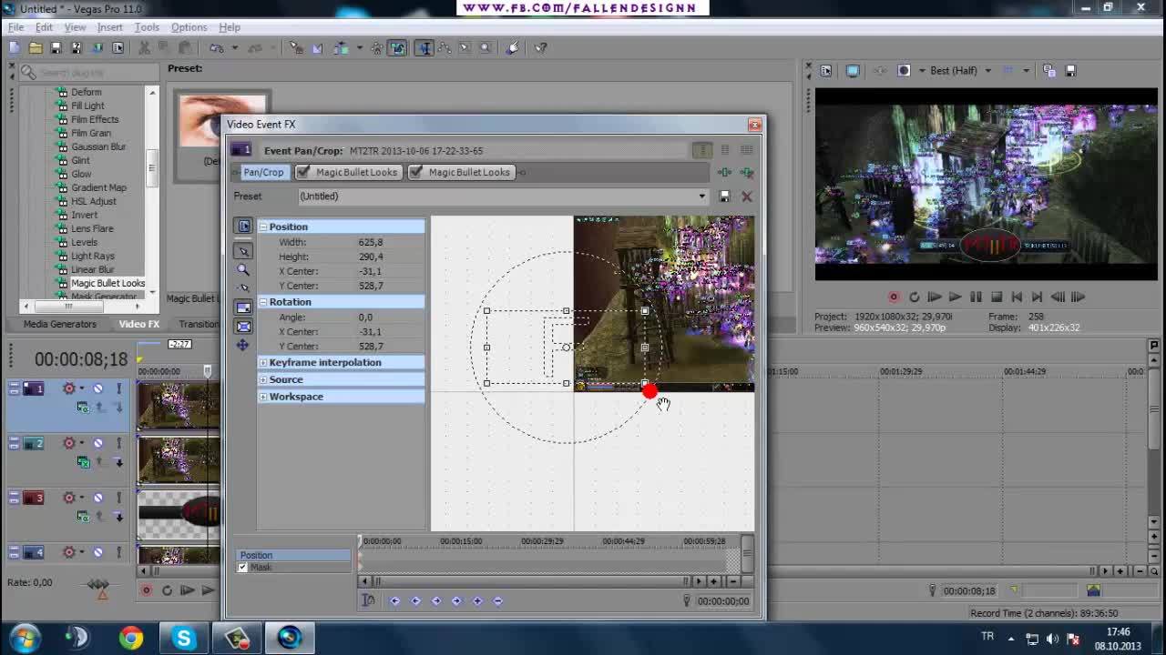The image size is (1166, 655).
Task: Save the Pan/Crop preset
Action: [x=725, y=196]
